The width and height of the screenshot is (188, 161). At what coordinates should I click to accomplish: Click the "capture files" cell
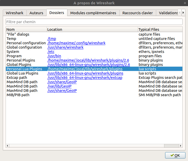point(149,34)
